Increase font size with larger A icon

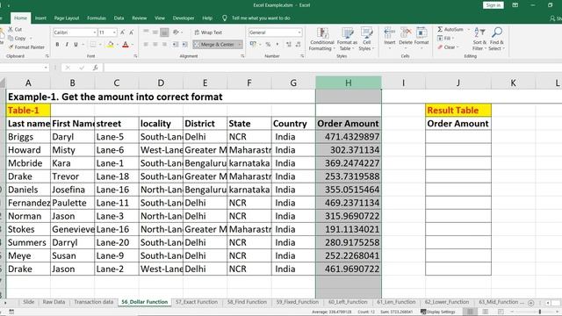[x=123, y=32]
